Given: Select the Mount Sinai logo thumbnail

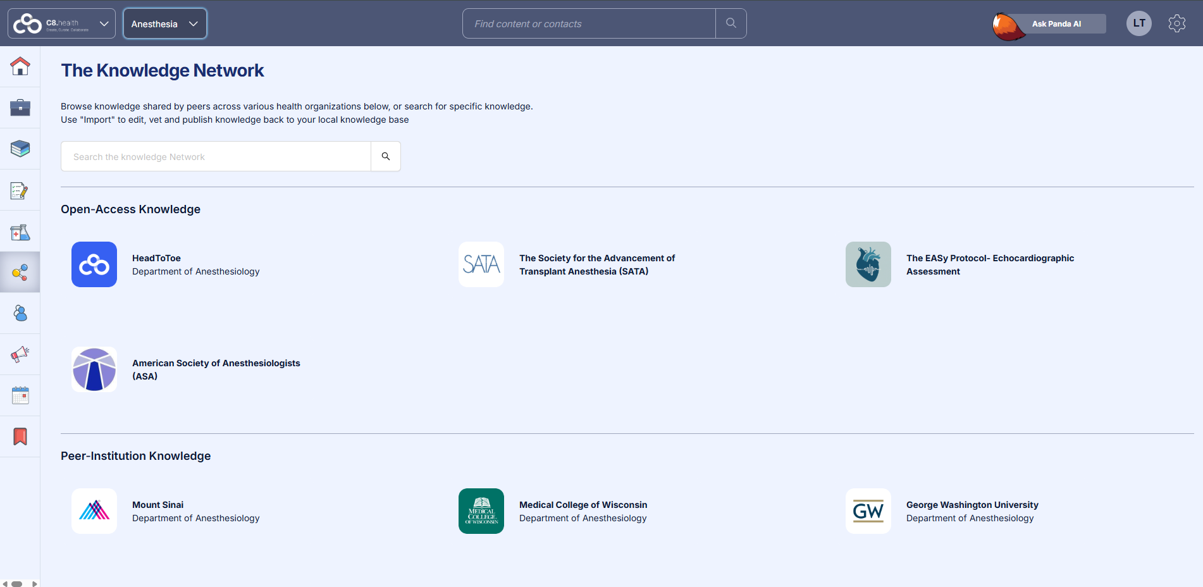Looking at the screenshot, I should click(x=94, y=511).
